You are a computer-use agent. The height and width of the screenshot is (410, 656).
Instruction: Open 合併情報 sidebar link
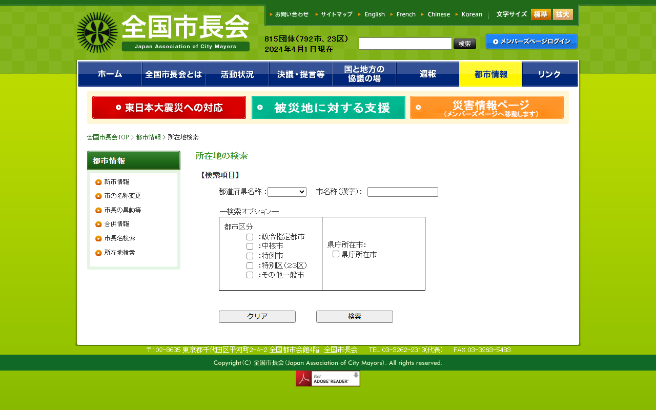[x=116, y=224]
